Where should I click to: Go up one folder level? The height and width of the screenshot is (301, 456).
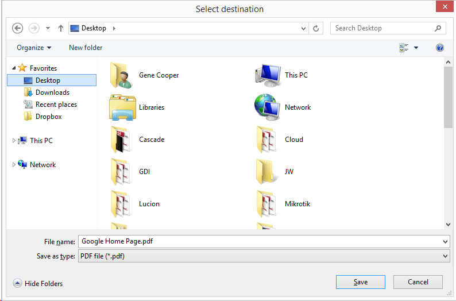60,28
